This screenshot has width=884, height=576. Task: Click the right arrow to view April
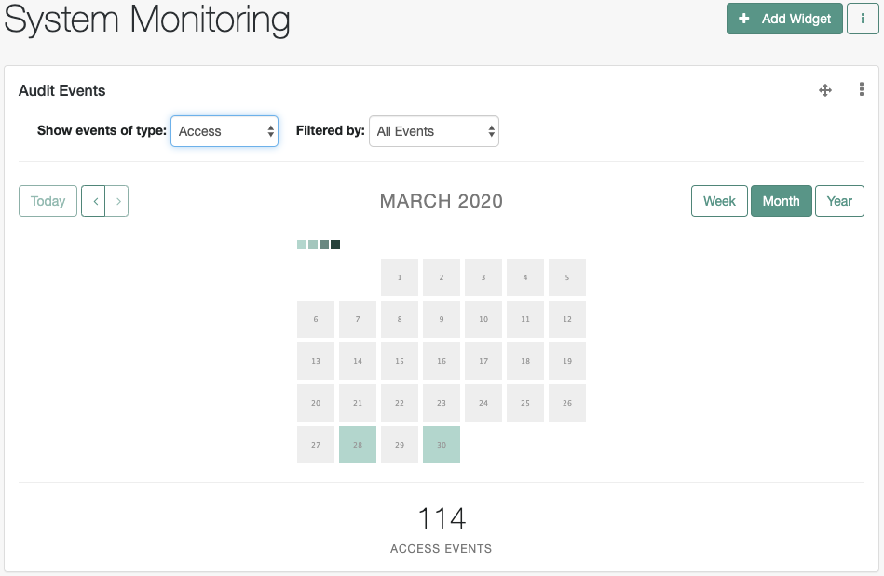pos(117,201)
